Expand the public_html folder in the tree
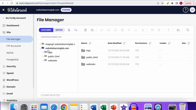The image size is (196, 110). coord(43,56)
